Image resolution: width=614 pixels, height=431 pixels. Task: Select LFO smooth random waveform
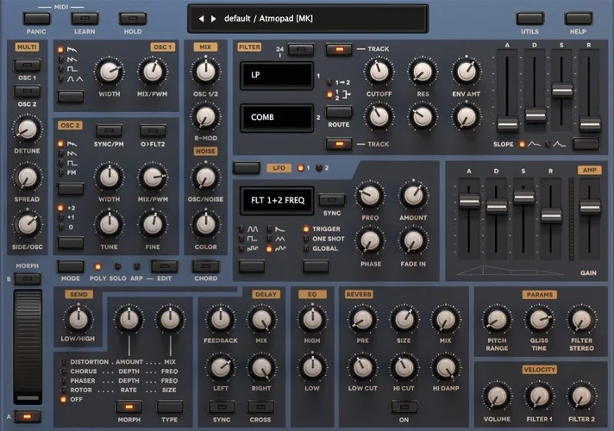(x=276, y=248)
